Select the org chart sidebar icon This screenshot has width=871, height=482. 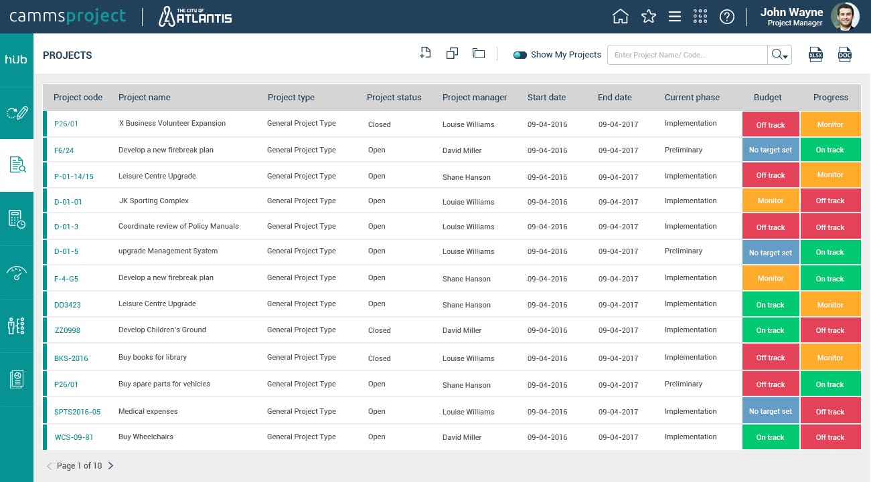[x=17, y=326]
